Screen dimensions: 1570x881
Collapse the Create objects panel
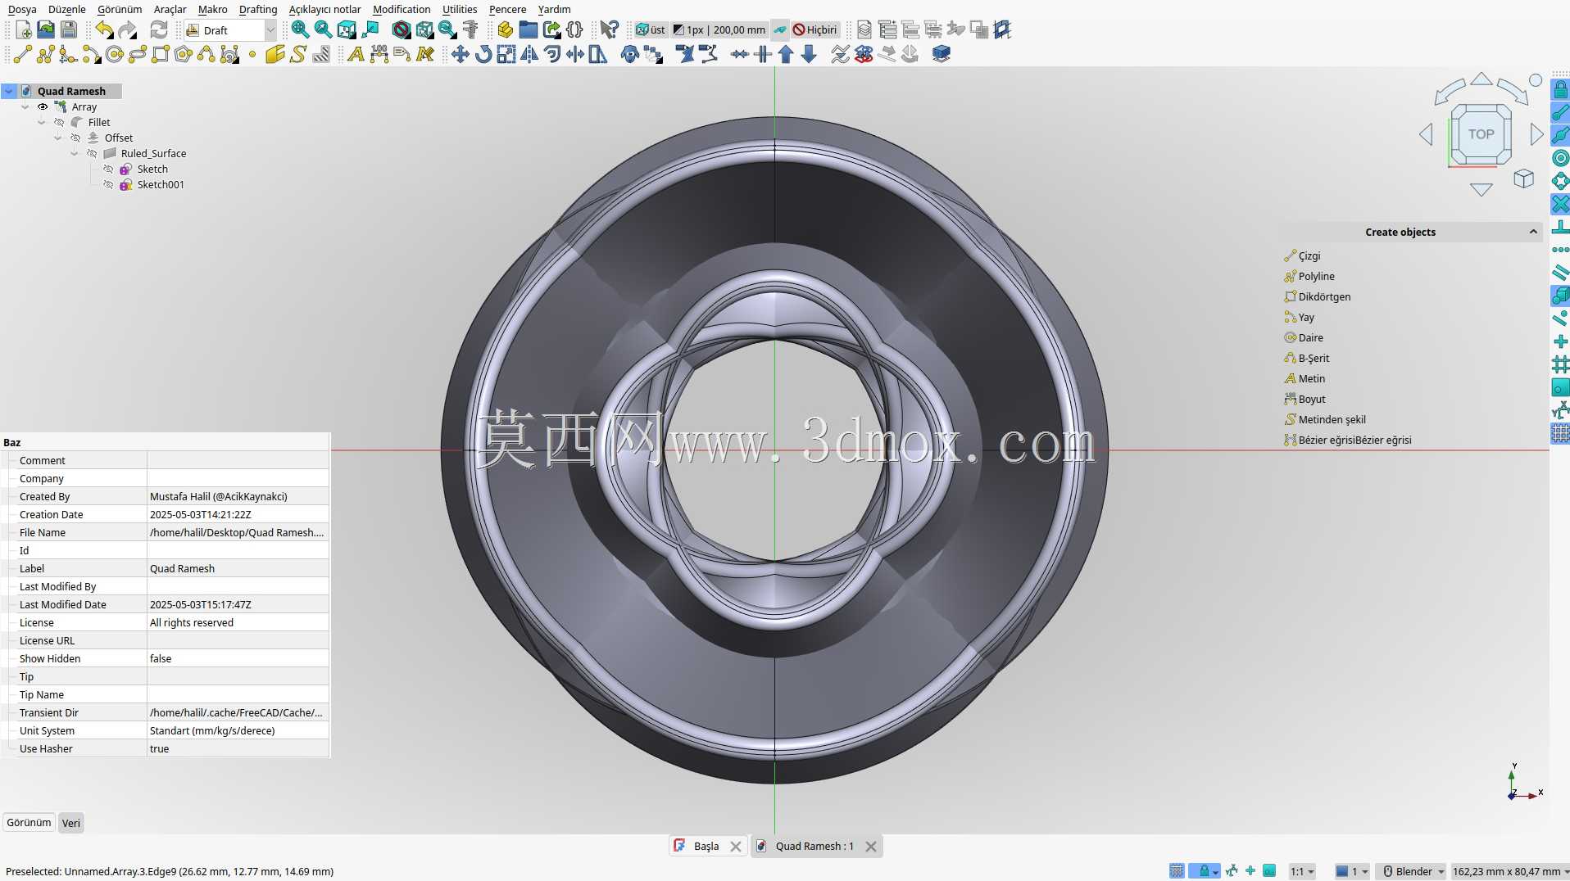pos(1533,233)
